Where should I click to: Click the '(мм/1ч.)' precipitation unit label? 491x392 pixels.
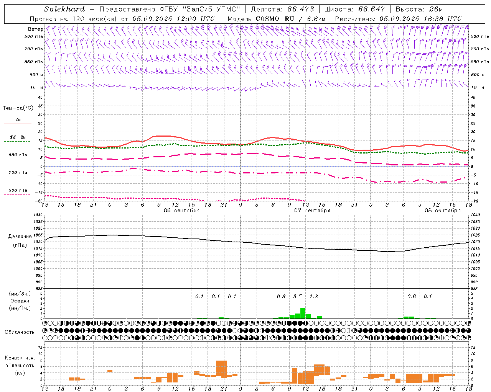click(x=20, y=308)
